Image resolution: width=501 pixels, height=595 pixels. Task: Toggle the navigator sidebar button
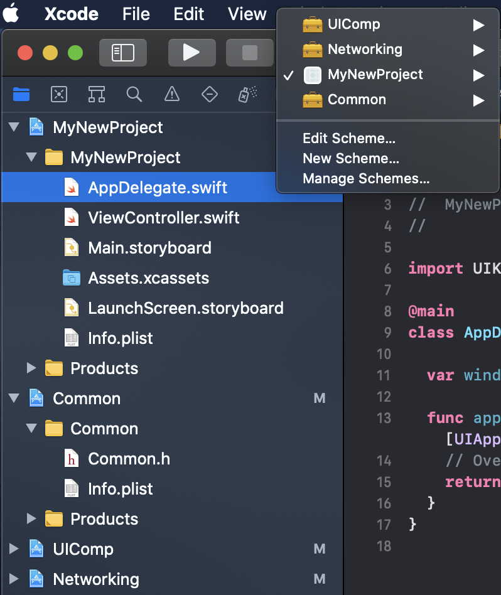pos(123,52)
